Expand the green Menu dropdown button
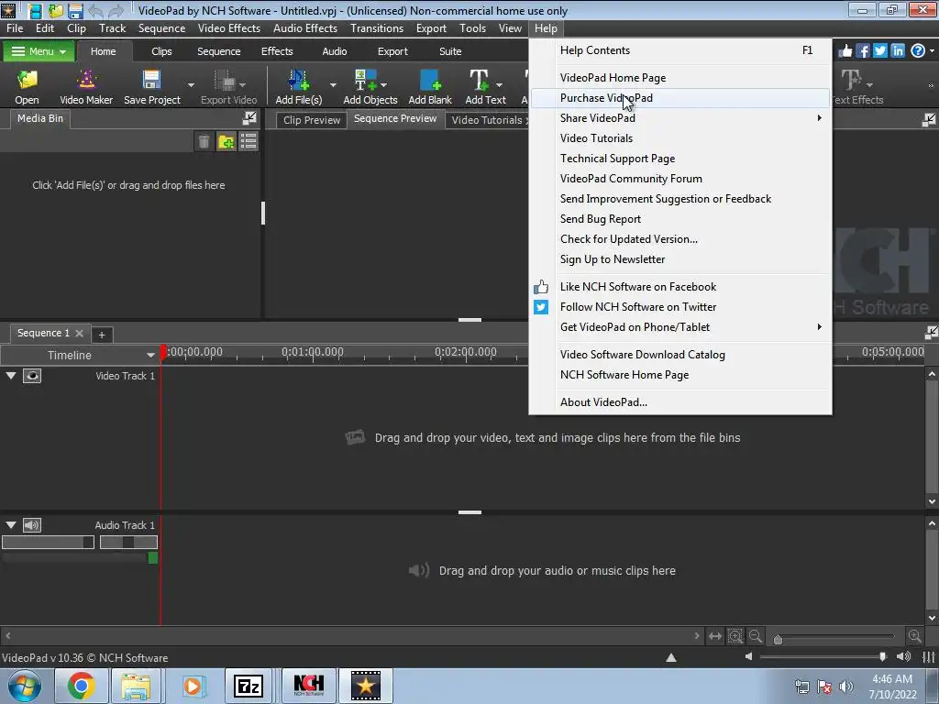 click(39, 51)
